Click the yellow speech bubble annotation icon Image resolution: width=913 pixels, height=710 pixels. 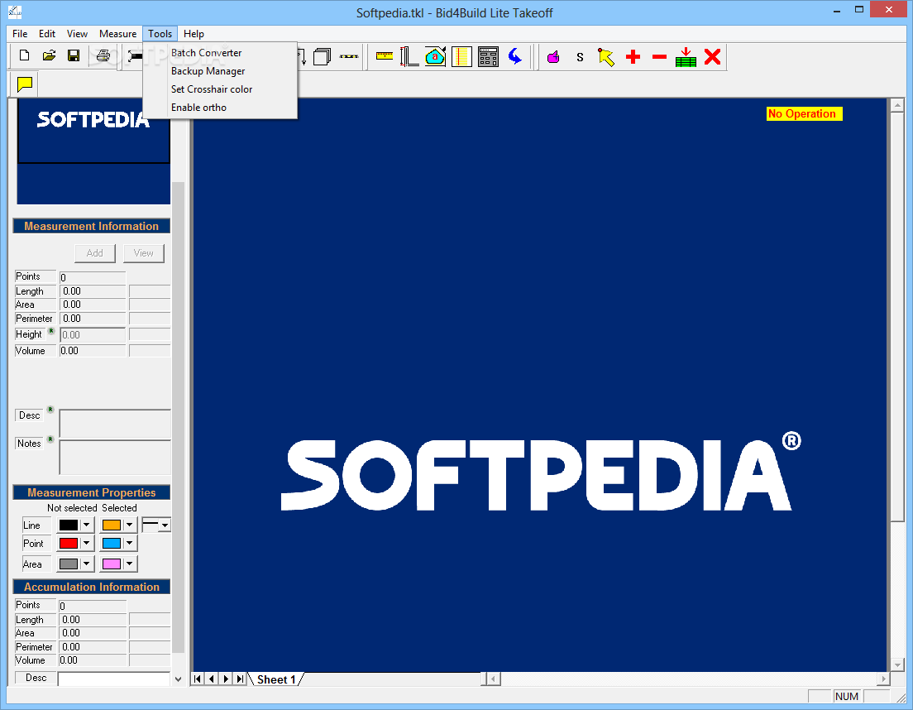pos(25,84)
